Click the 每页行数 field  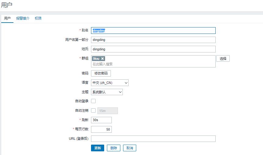point(101,129)
